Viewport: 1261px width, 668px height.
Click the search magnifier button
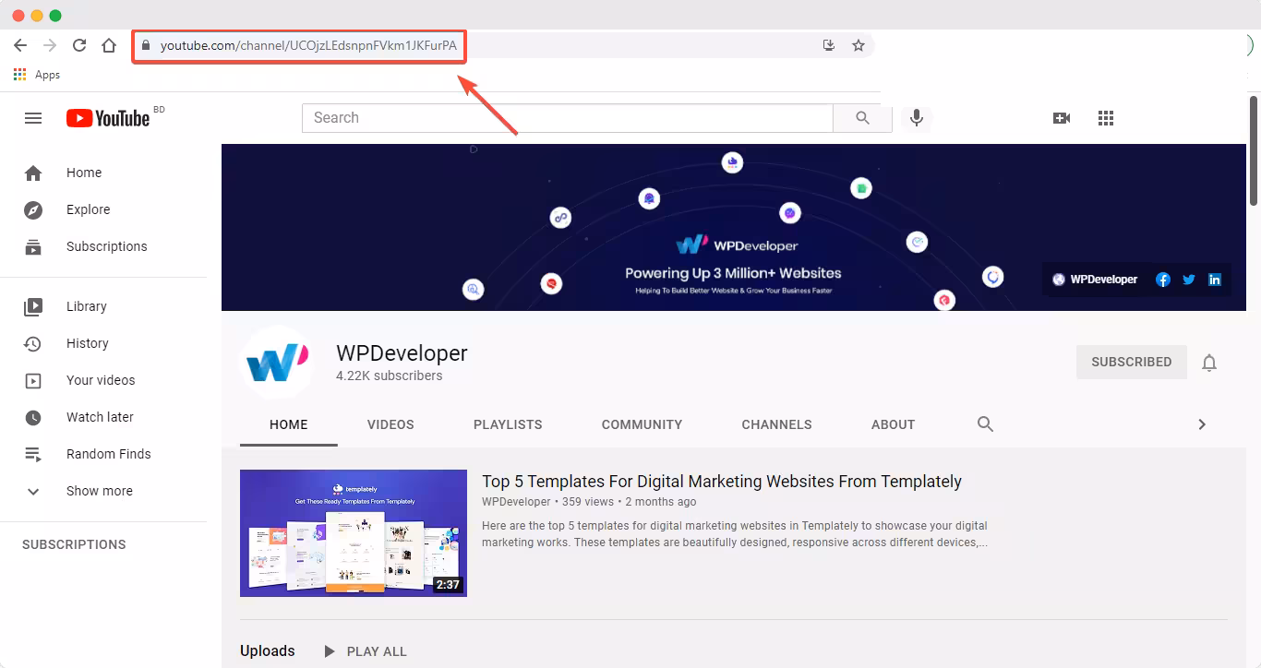click(862, 118)
